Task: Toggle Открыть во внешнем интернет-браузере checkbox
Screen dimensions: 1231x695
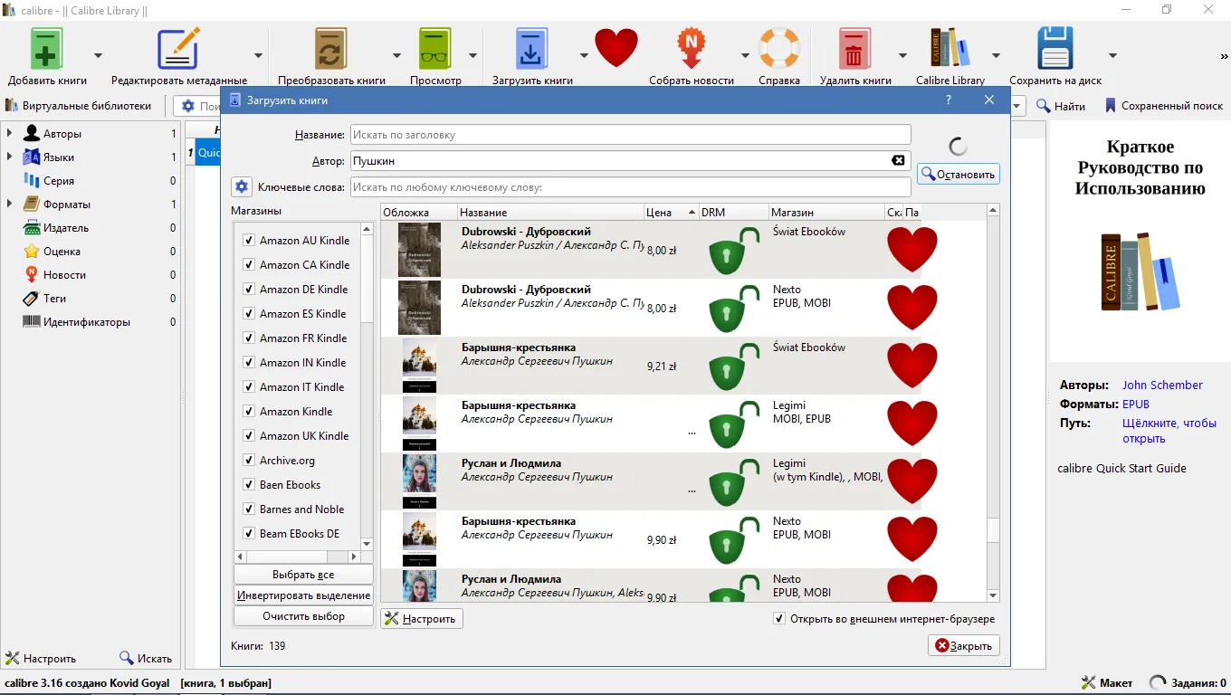Action: pyautogui.click(x=779, y=619)
